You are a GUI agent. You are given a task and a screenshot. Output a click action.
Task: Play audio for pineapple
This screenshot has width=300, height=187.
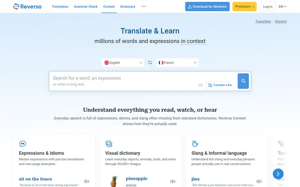[173, 181]
